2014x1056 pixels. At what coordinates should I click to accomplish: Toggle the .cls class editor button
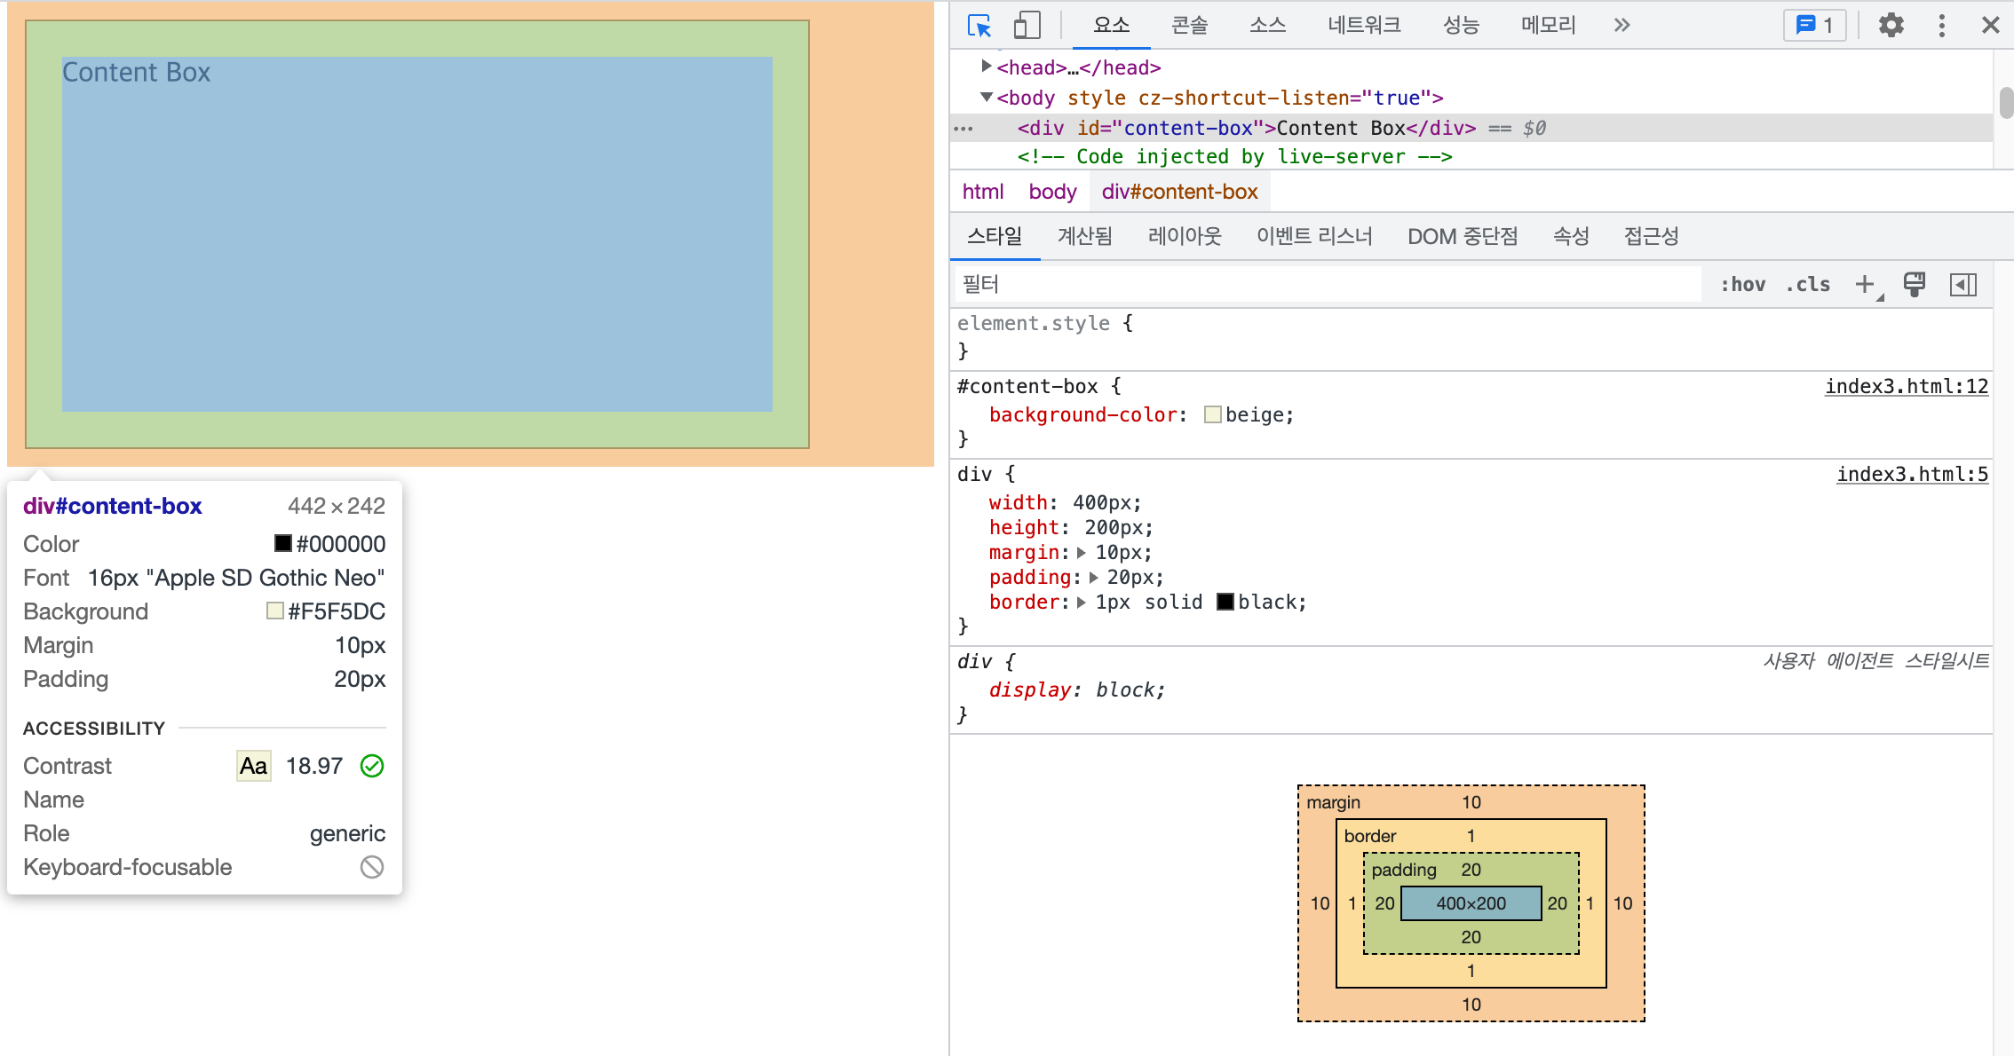(x=1808, y=285)
